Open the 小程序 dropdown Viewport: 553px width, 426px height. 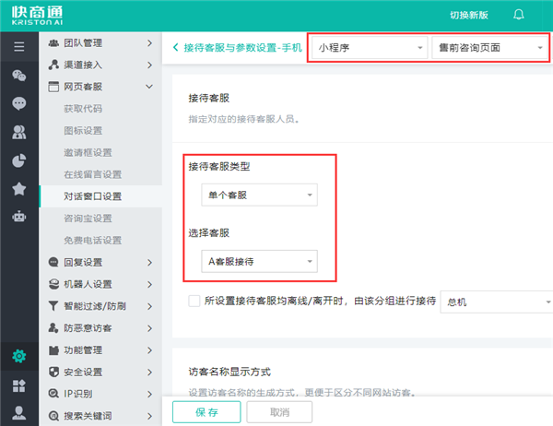[369, 47]
